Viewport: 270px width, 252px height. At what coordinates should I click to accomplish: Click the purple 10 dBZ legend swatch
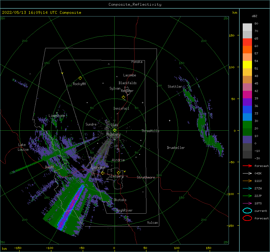point(247,139)
